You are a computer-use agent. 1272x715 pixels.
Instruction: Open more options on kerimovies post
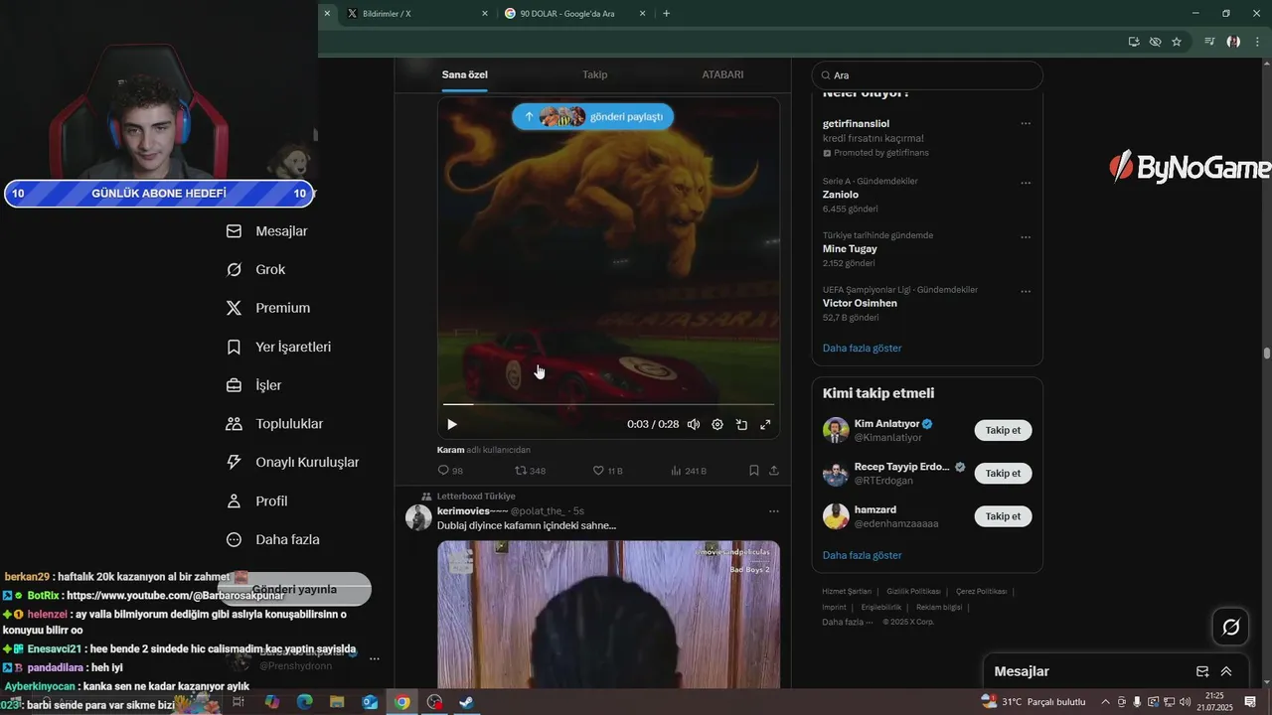774,511
